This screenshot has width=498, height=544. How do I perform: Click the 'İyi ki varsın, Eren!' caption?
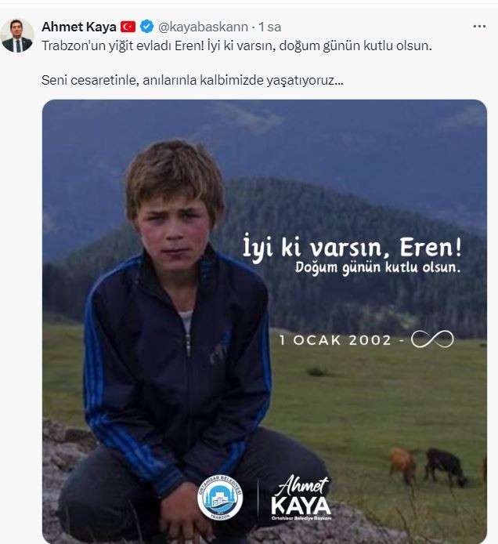(352, 248)
